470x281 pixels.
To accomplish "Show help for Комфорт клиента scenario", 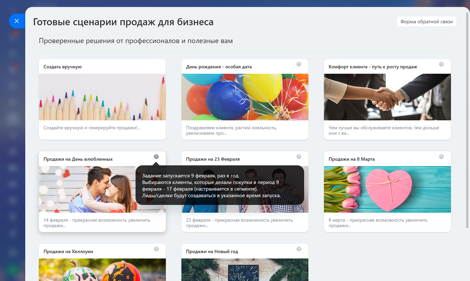I will point(441,64).
